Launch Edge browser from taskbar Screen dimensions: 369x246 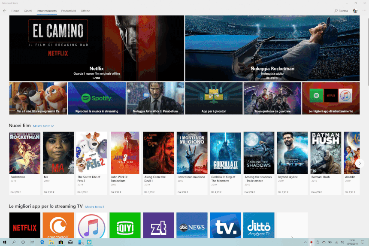42,242
